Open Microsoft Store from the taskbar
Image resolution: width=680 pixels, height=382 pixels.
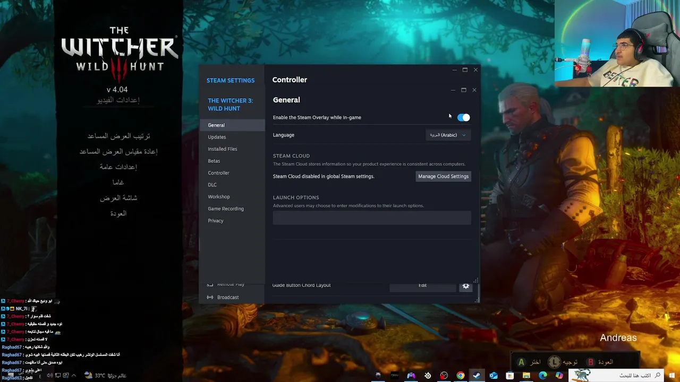[510, 376]
